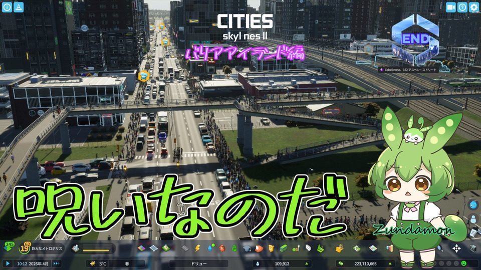The image size is (481, 270).
Task: Open budget panel showing 223,710,665
Action: click(365, 263)
